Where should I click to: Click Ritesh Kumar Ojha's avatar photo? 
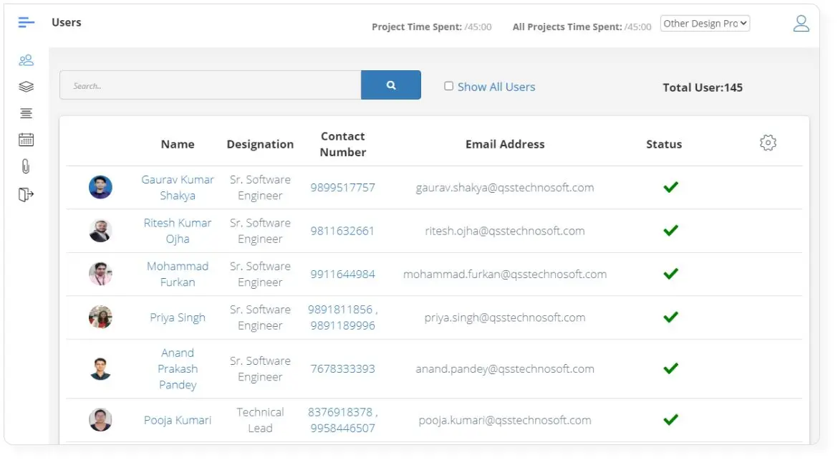coord(100,231)
